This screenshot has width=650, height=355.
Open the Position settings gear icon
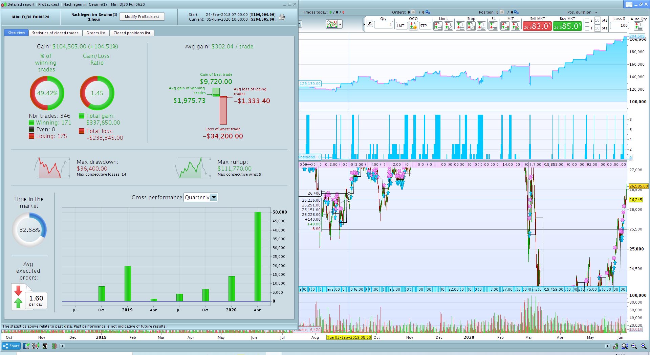pos(516,12)
